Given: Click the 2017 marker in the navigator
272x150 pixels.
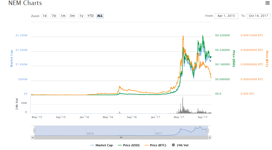Looking at the screenshot, I should coord(158,134).
